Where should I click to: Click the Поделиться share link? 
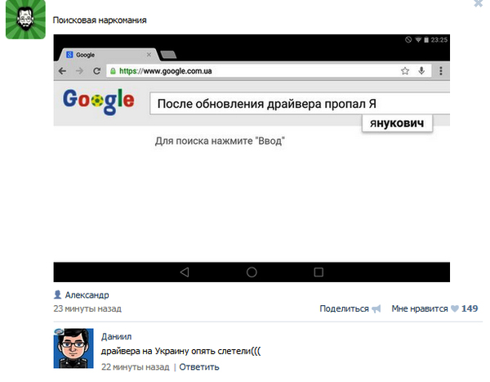click(x=344, y=308)
